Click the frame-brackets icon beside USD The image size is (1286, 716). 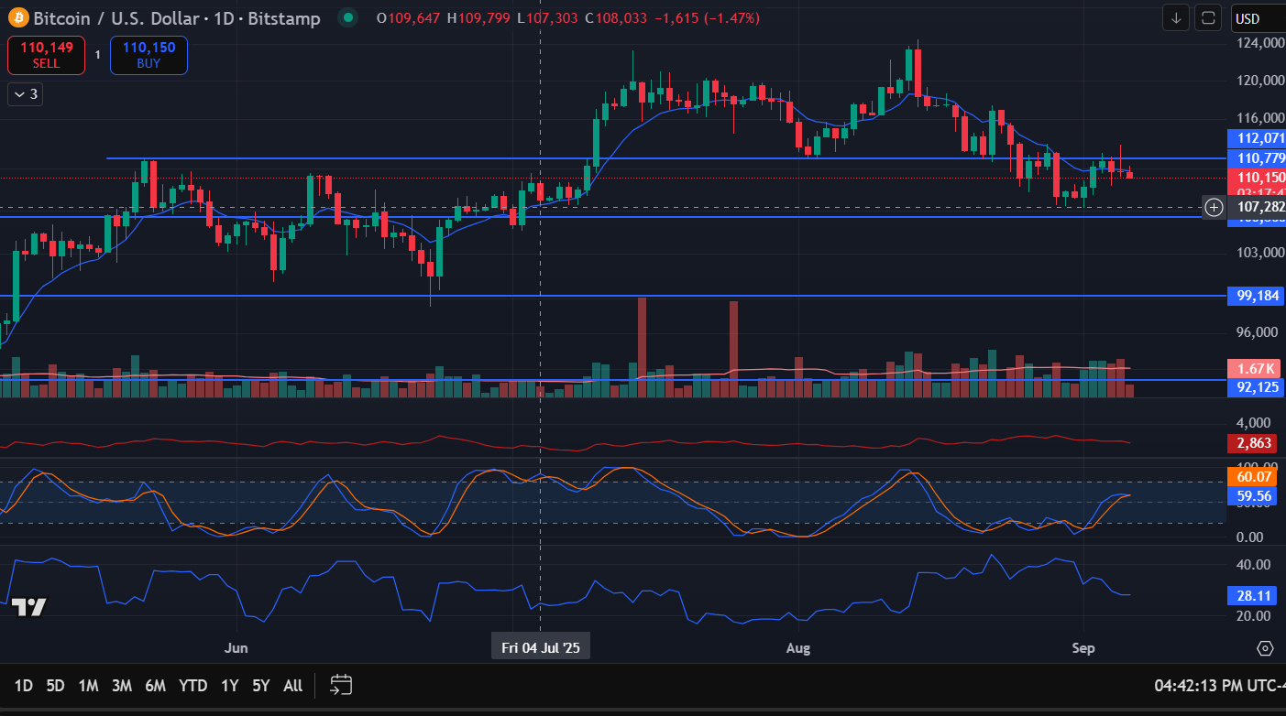pos(1208,17)
